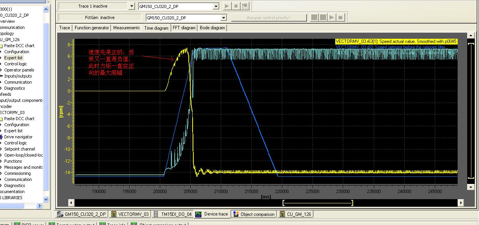The width and height of the screenshot is (479, 225).
Task: Start the function generator play icon
Action: [332, 17]
